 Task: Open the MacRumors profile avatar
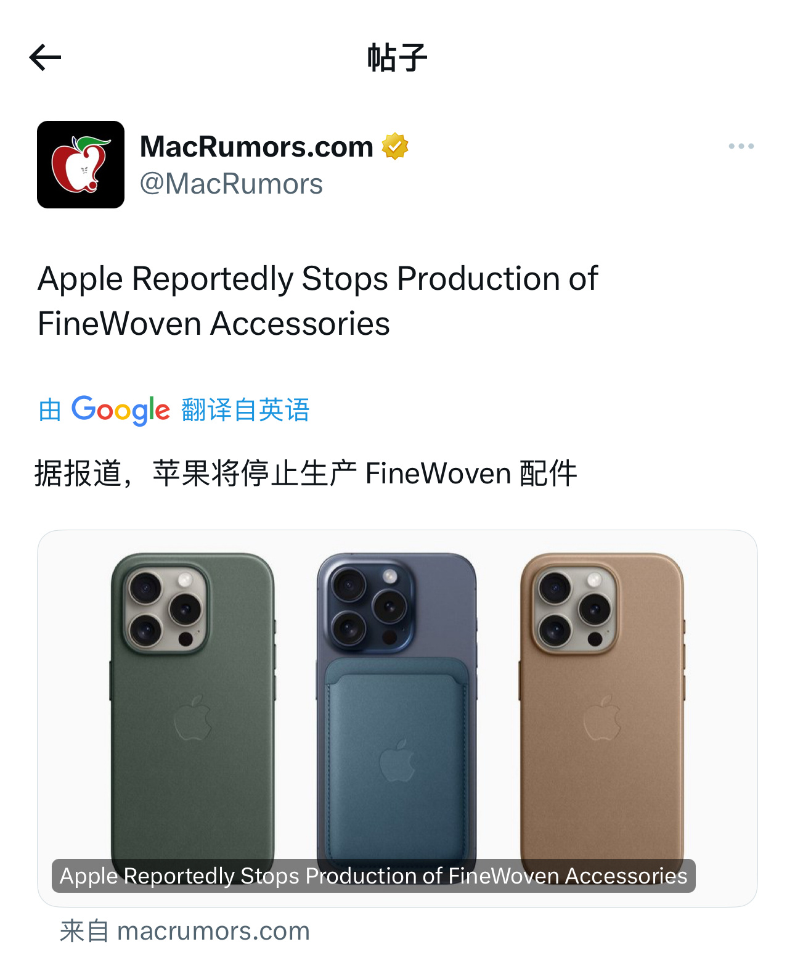click(81, 165)
